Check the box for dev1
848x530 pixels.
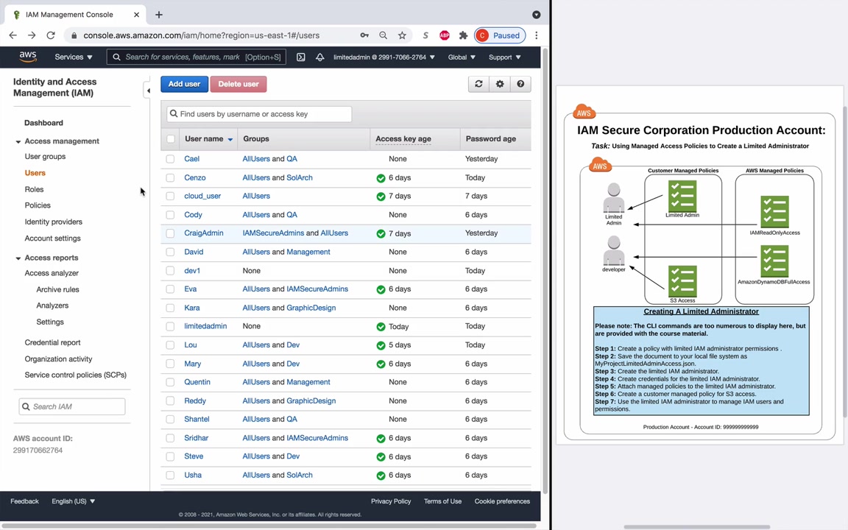tap(170, 270)
